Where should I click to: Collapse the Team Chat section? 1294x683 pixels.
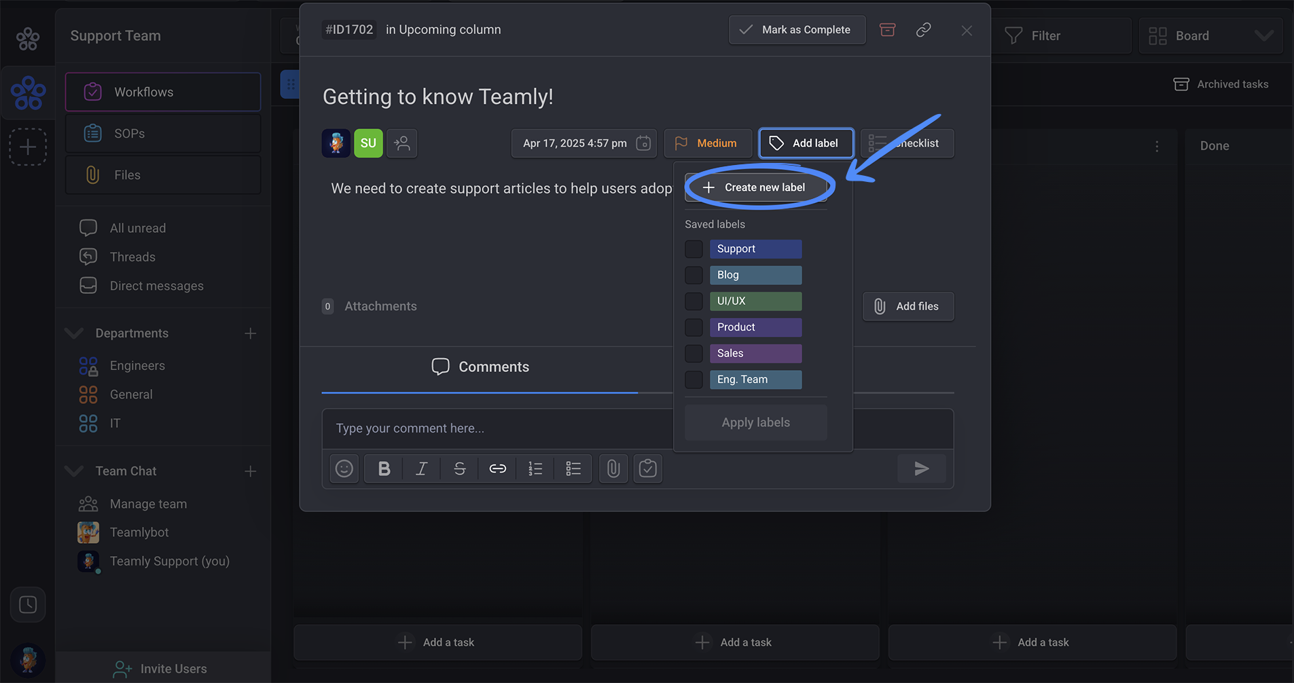pos(74,471)
